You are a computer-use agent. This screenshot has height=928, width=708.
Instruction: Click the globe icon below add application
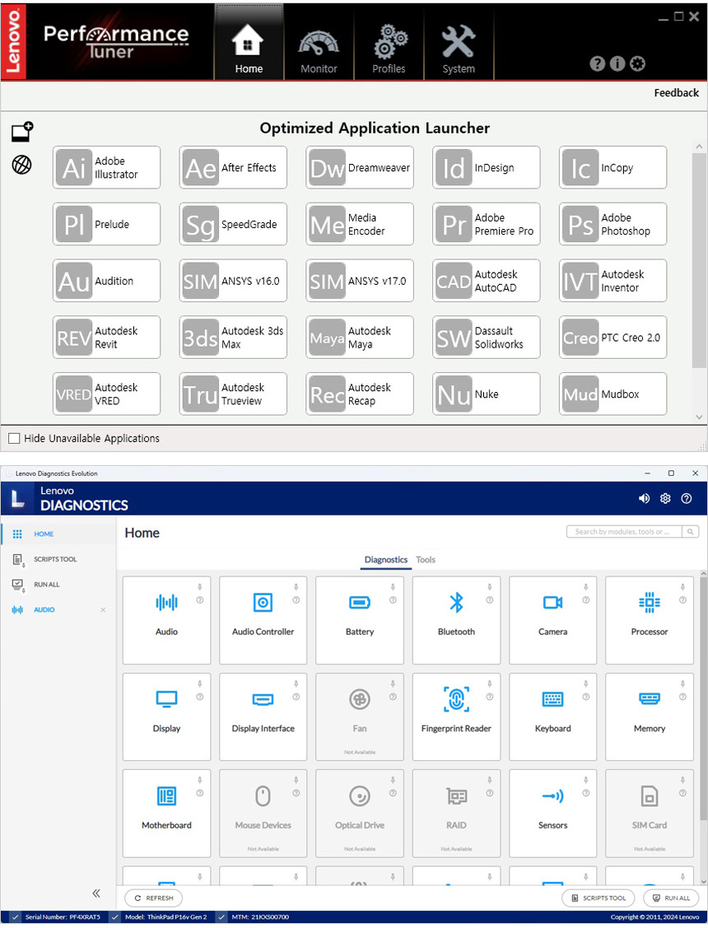point(22,165)
